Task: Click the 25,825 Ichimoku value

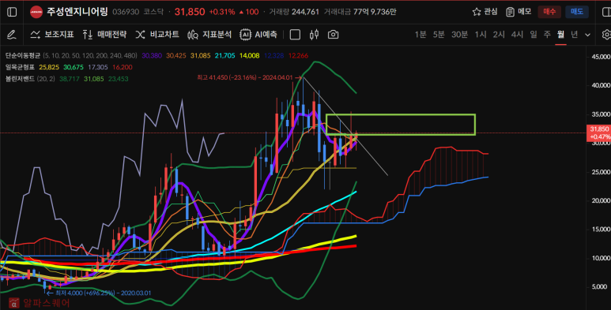Action: pos(49,67)
